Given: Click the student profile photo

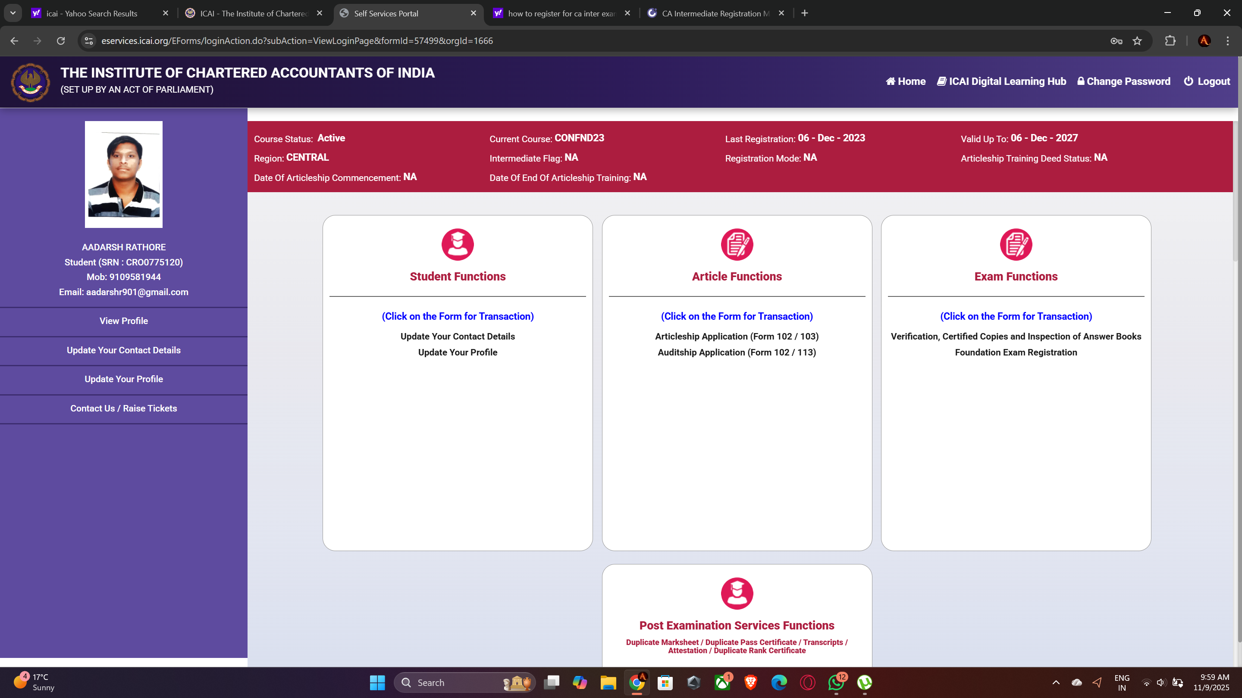Looking at the screenshot, I should pos(123,174).
